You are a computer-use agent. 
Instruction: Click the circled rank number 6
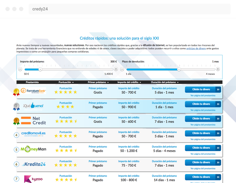pyautogui.click(x=17, y=164)
